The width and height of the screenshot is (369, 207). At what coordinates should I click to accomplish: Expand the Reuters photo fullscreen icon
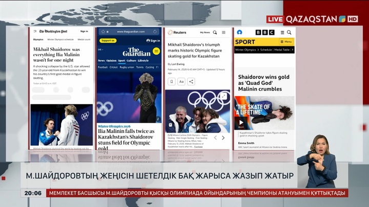tap(223, 96)
